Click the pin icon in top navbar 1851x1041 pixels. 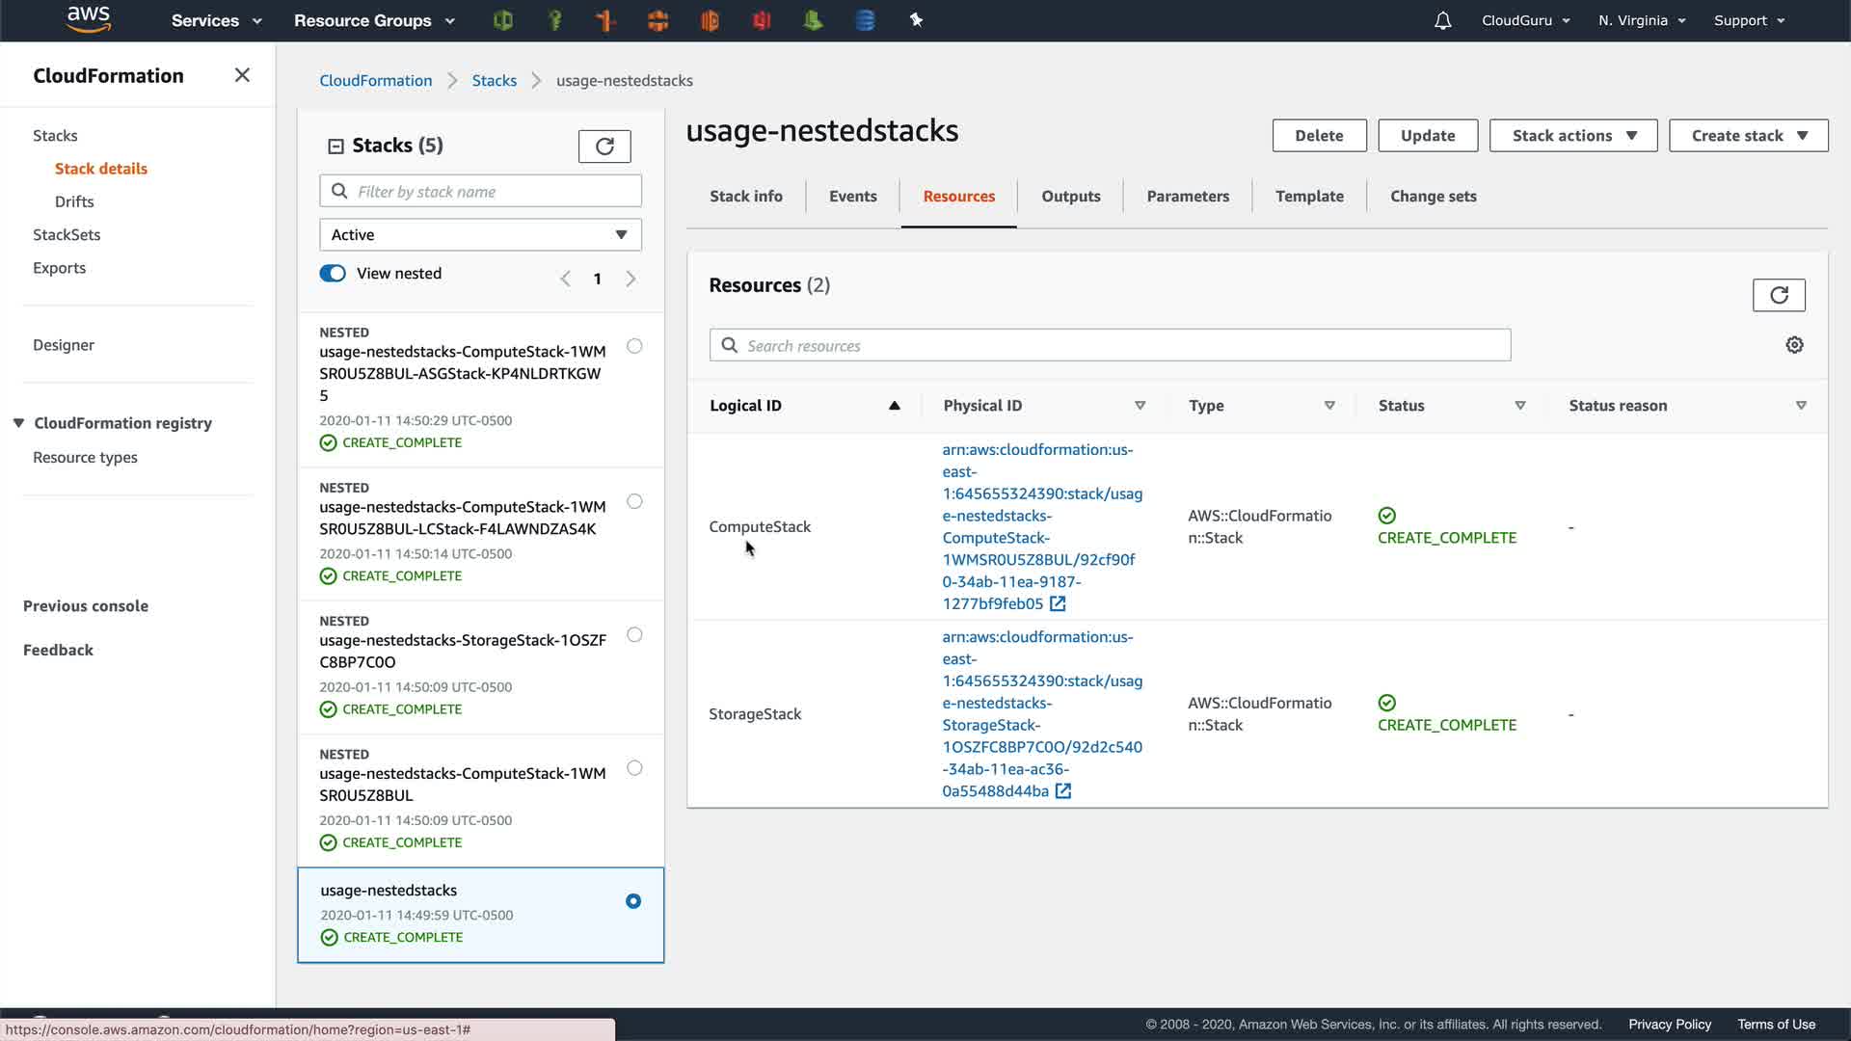[x=916, y=20]
